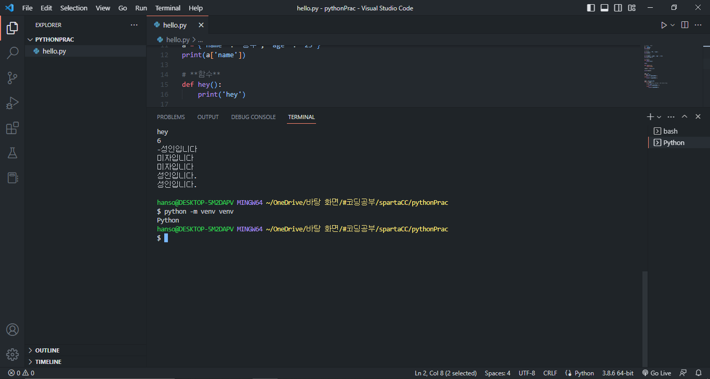Split the editor to the right
The image size is (710, 379).
point(685,25)
